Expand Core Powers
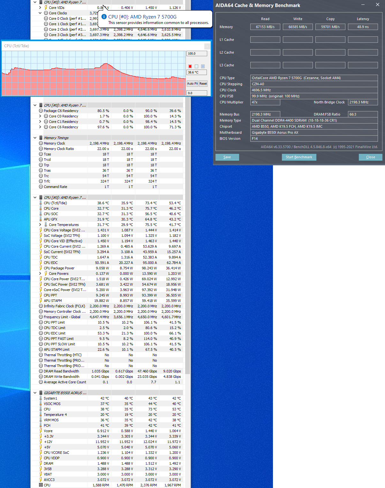Image resolution: width=385 pixels, height=488 pixels. tap(40, 274)
